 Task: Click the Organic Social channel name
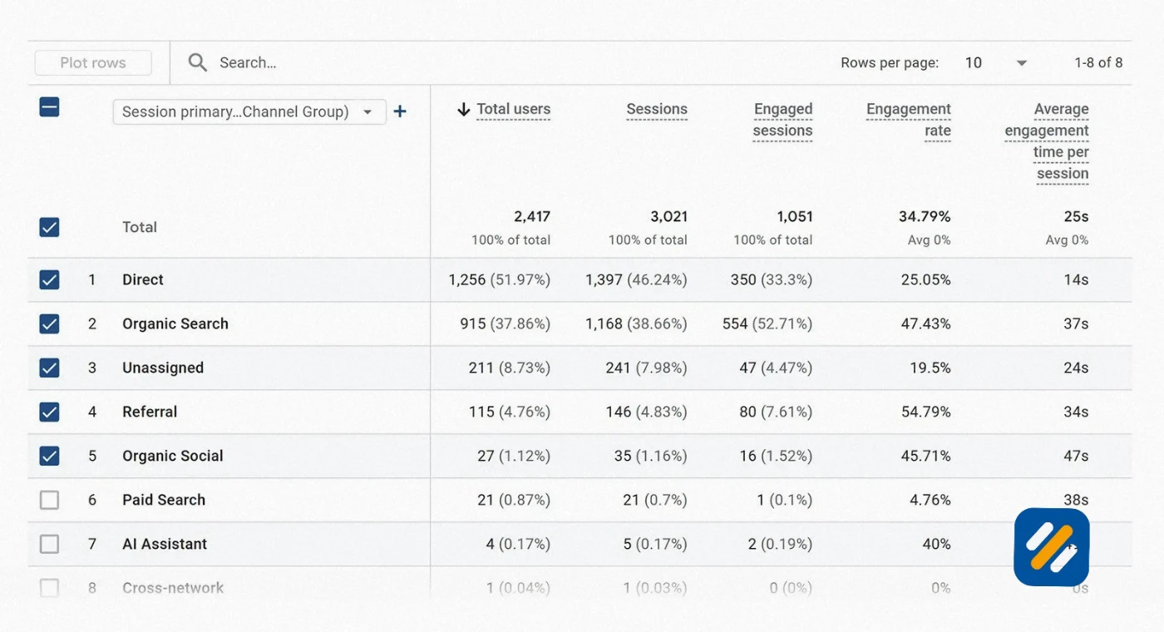pyautogui.click(x=173, y=456)
